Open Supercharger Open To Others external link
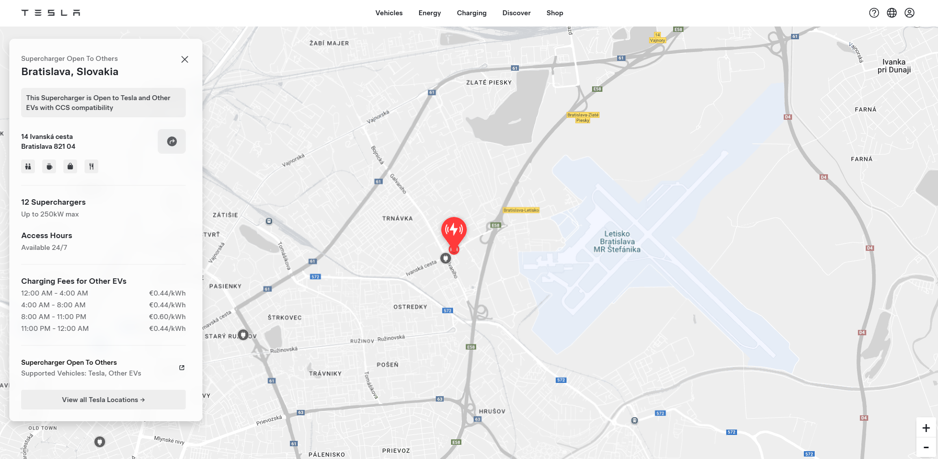This screenshot has width=938, height=459. tap(182, 368)
